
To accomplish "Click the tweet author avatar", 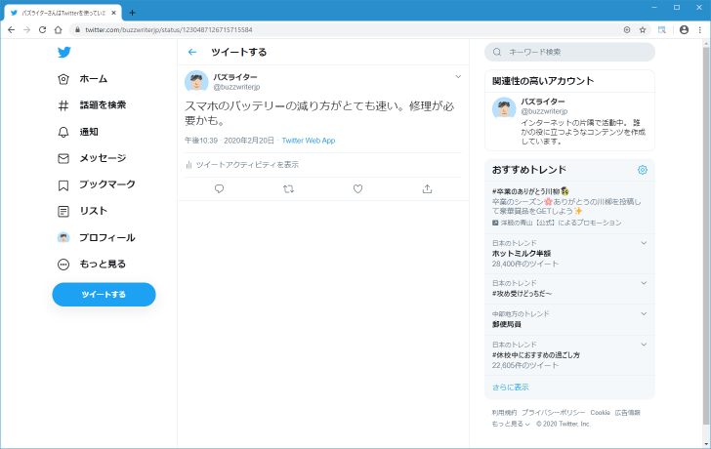I will [196, 82].
